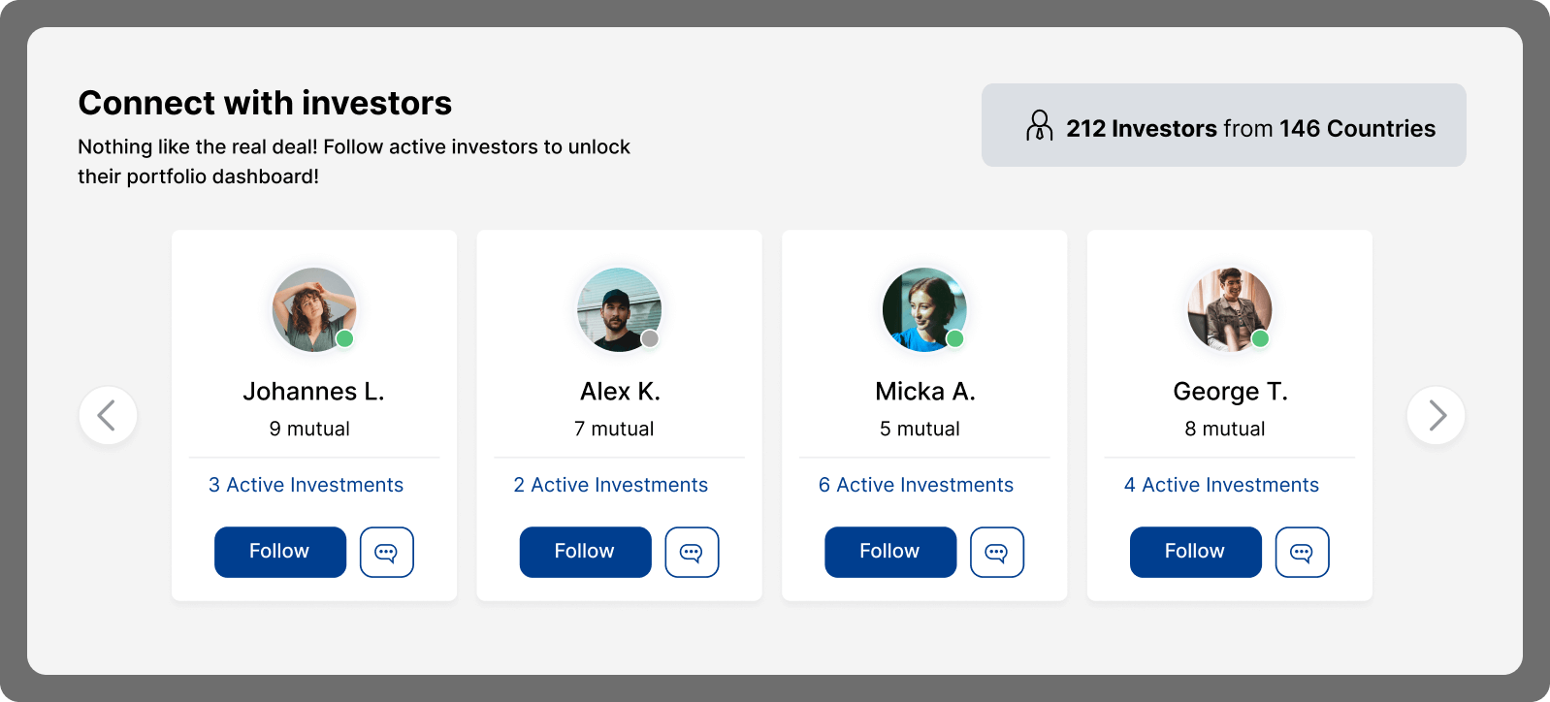Click the message icon on Johannes L.'s card
This screenshot has height=702, width=1550.
386,552
